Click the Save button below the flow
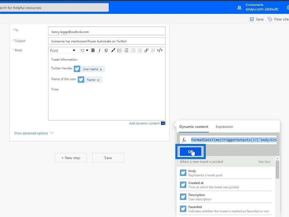The width and height of the screenshot is (289, 217). (x=108, y=158)
